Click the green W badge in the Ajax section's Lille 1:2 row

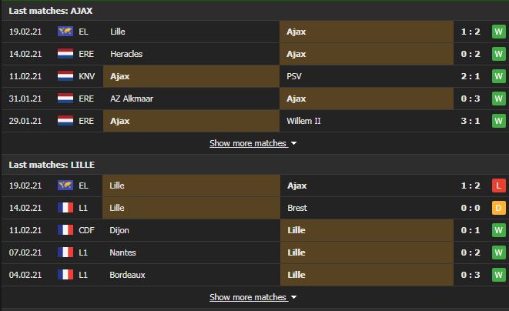pos(499,32)
